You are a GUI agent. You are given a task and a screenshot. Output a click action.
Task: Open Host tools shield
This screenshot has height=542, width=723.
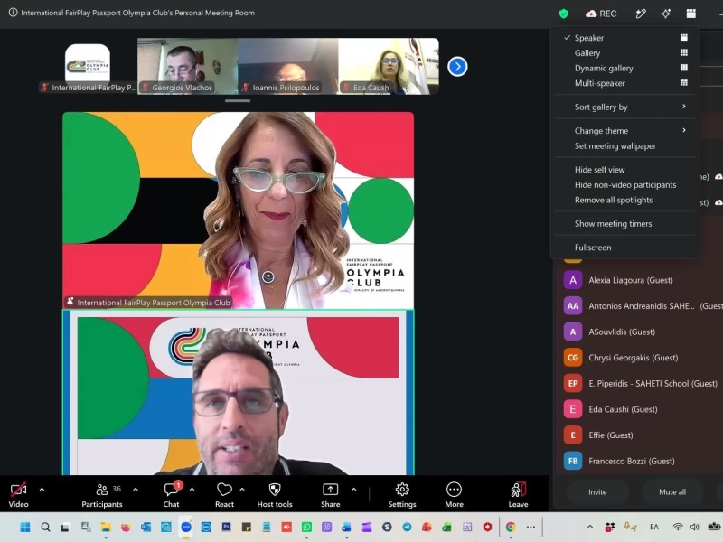[275, 495]
